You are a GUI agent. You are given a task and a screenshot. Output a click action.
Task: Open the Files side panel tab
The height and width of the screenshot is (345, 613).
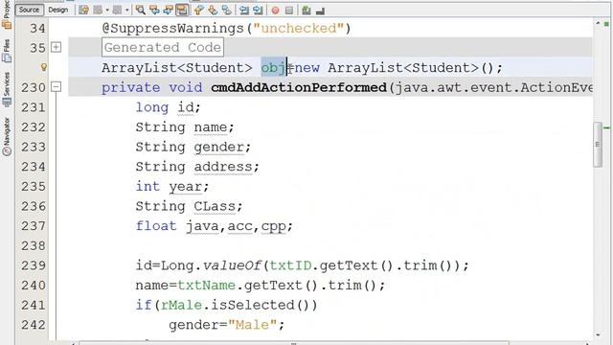(7, 51)
